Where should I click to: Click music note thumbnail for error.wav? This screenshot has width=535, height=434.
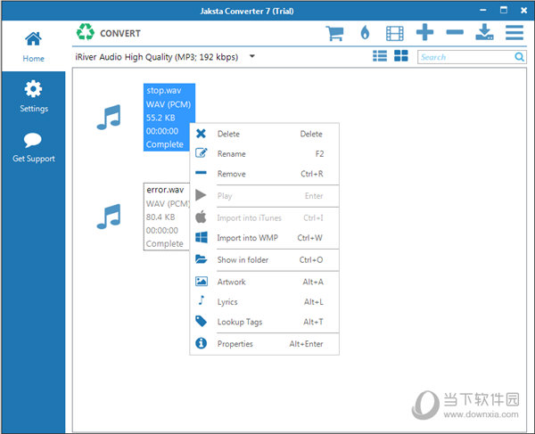109,217
